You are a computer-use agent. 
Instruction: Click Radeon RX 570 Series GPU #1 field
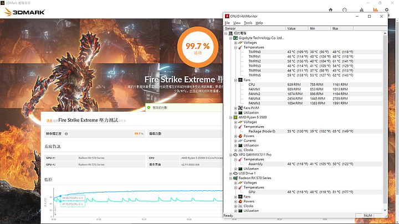(111, 158)
